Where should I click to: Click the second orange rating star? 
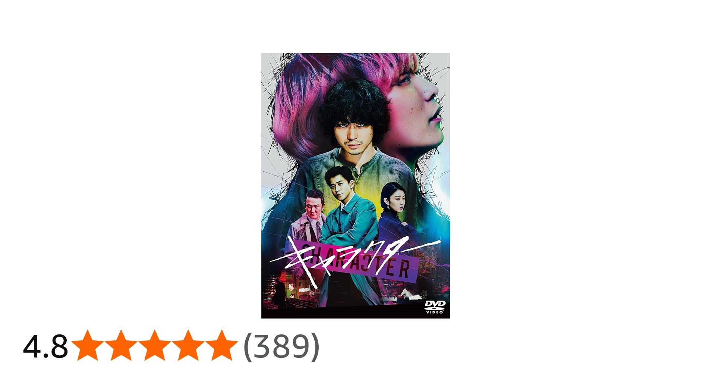121,345
